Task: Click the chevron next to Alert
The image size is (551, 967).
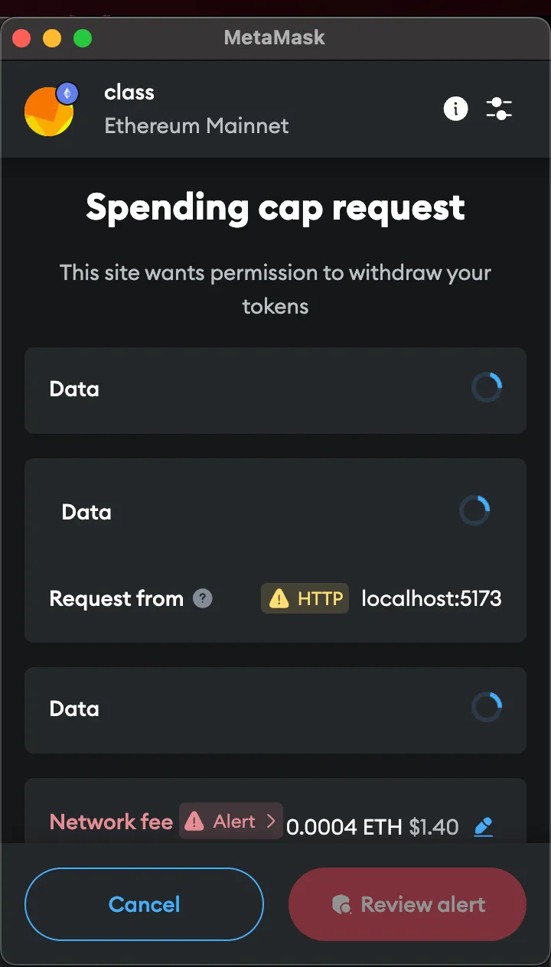Action: pos(270,822)
